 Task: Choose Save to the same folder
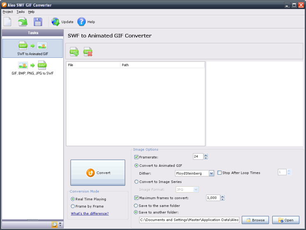coord(135,206)
